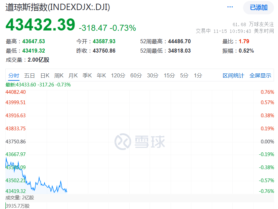
Task: Switch to the 年K (yearly candles) view
Action: coord(101,76)
